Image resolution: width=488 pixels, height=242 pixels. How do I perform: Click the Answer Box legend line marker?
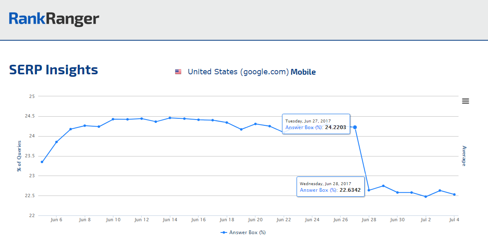point(224,232)
